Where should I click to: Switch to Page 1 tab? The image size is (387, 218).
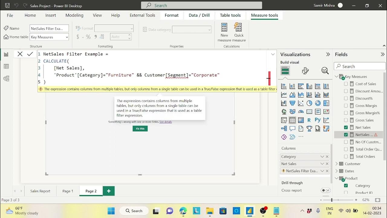pos(68,191)
